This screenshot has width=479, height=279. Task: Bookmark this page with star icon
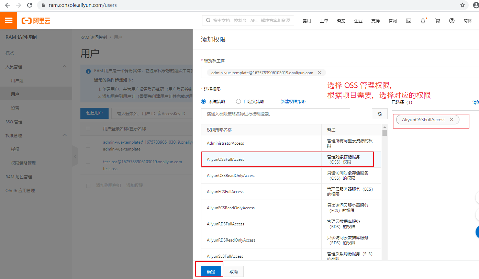463,5
